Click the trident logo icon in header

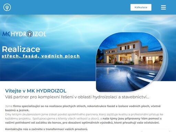tap(7, 7)
